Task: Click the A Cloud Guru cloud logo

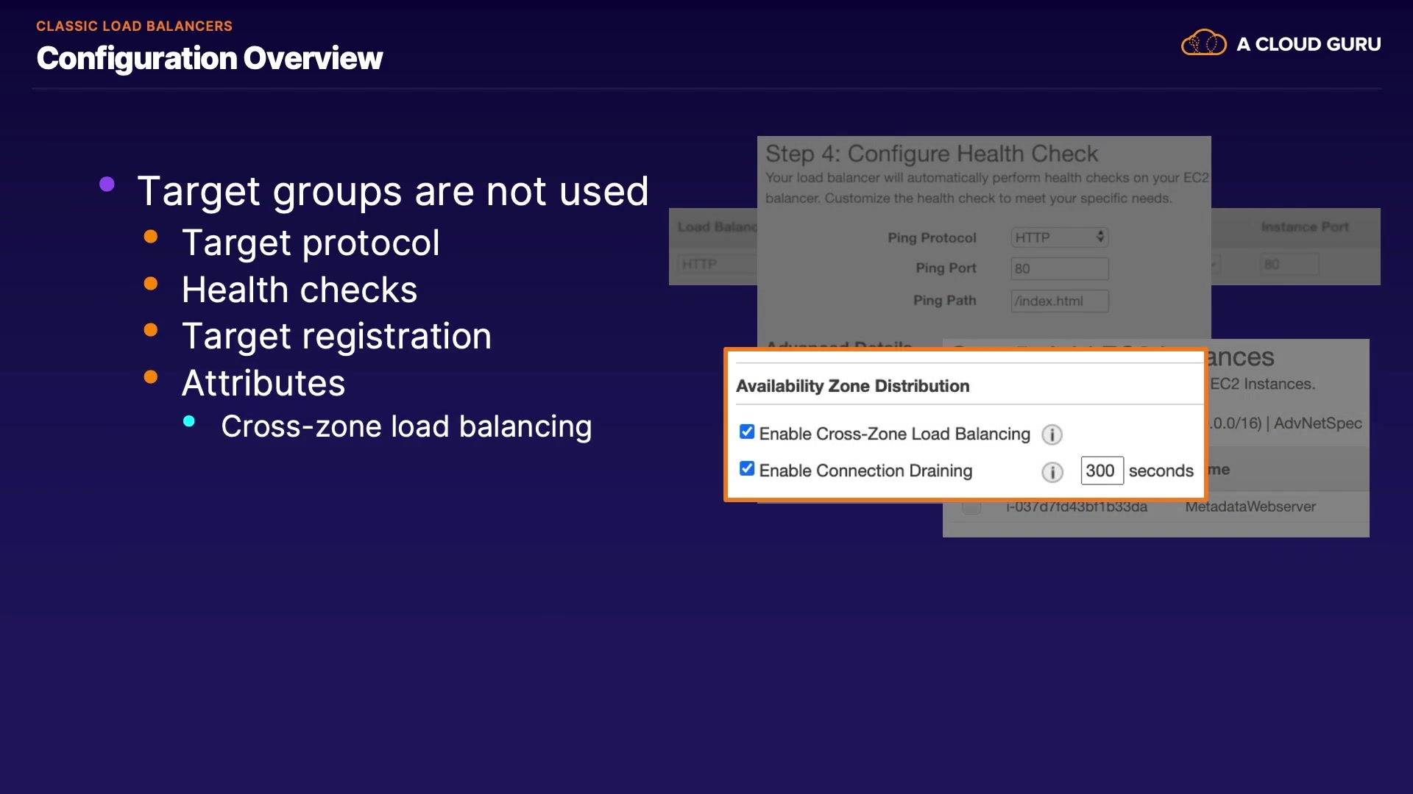Action: (1203, 43)
